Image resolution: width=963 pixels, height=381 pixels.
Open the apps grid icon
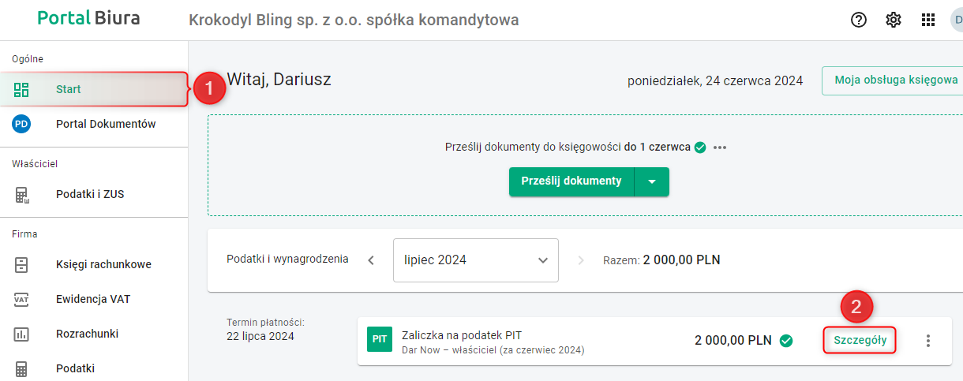[928, 20]
